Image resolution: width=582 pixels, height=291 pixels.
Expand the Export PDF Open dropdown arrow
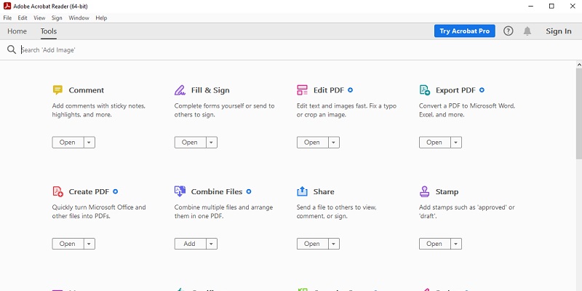[x=456, y=143]
